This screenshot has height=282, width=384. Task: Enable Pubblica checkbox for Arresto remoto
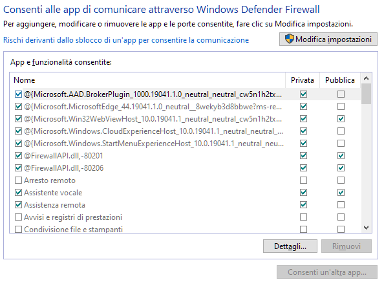[341, 180]
